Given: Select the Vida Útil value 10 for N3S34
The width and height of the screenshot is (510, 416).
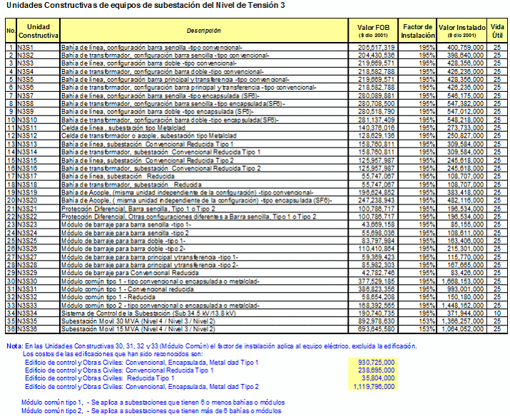Looking at the screenshot, I should click(x=496, y=313).
